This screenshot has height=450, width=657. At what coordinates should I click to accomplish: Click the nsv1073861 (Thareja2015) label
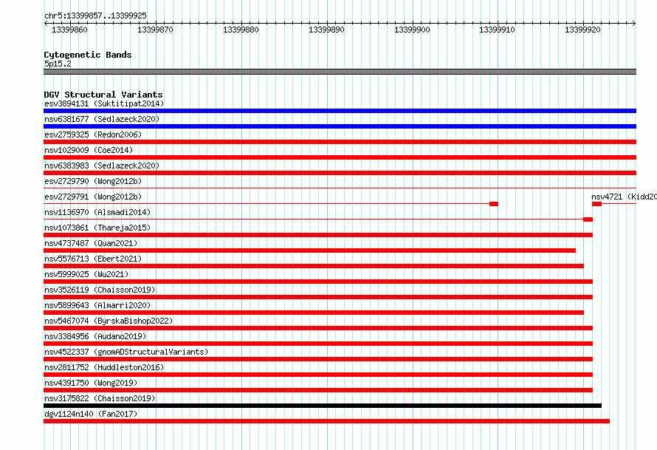click(x=97, y=228)
